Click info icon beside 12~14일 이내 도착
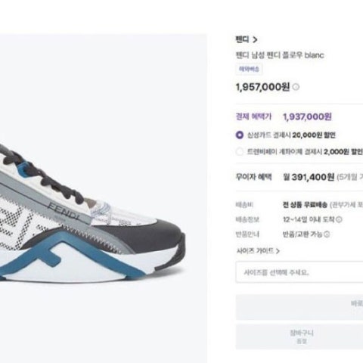This screenshot has height=363, width=363. tap(340, 219)
